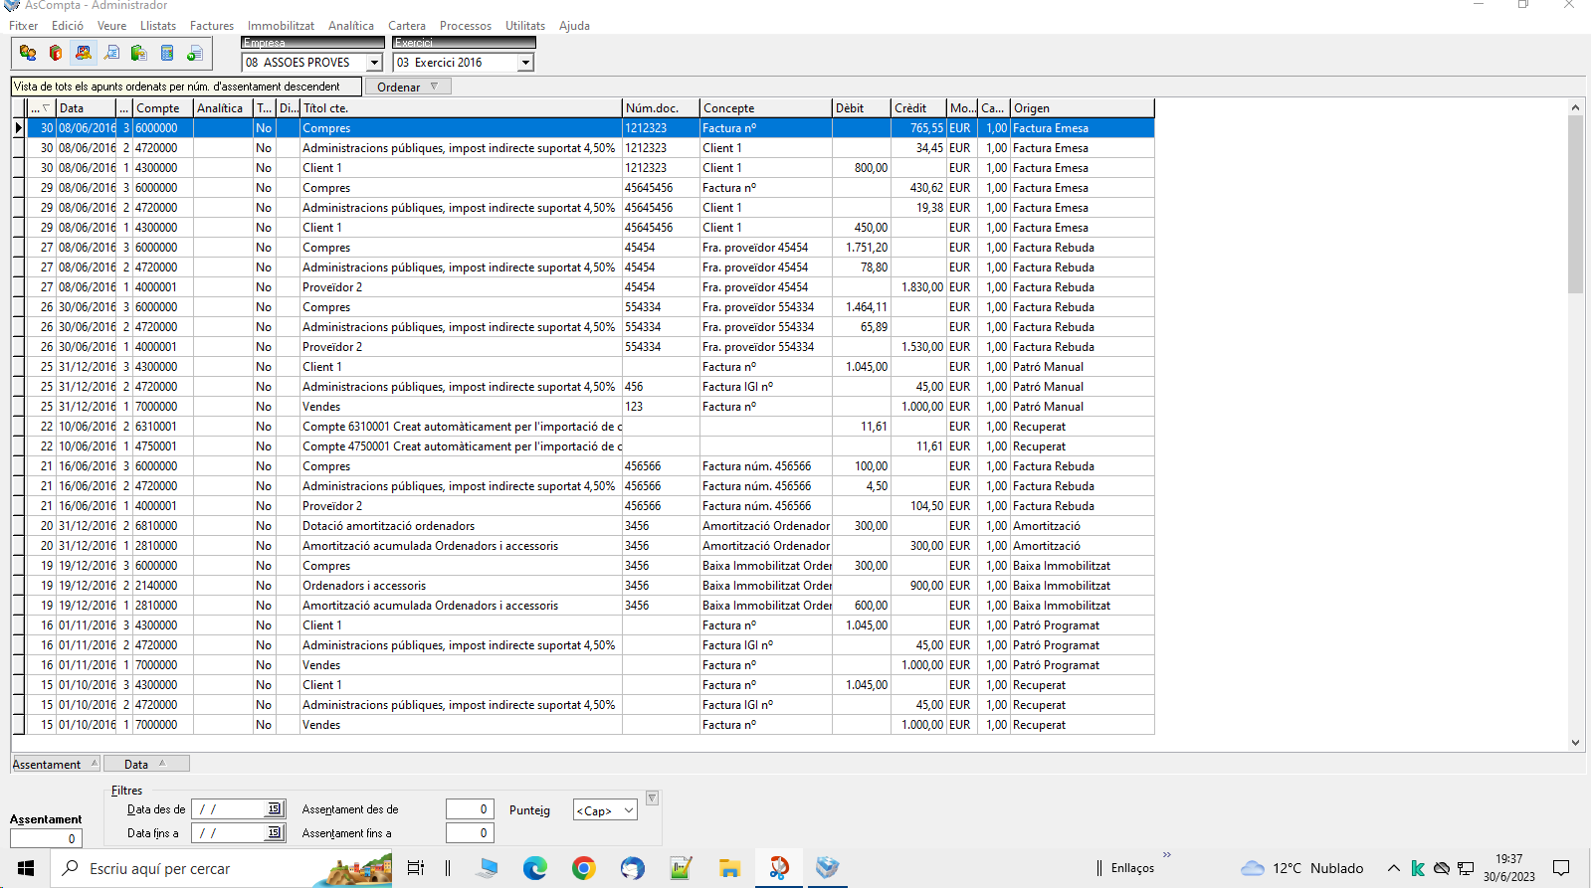1591x888 pixels.
Task: Select the cell with Núm.doc. 45645456 for Compres
Action: coord(661,187)
